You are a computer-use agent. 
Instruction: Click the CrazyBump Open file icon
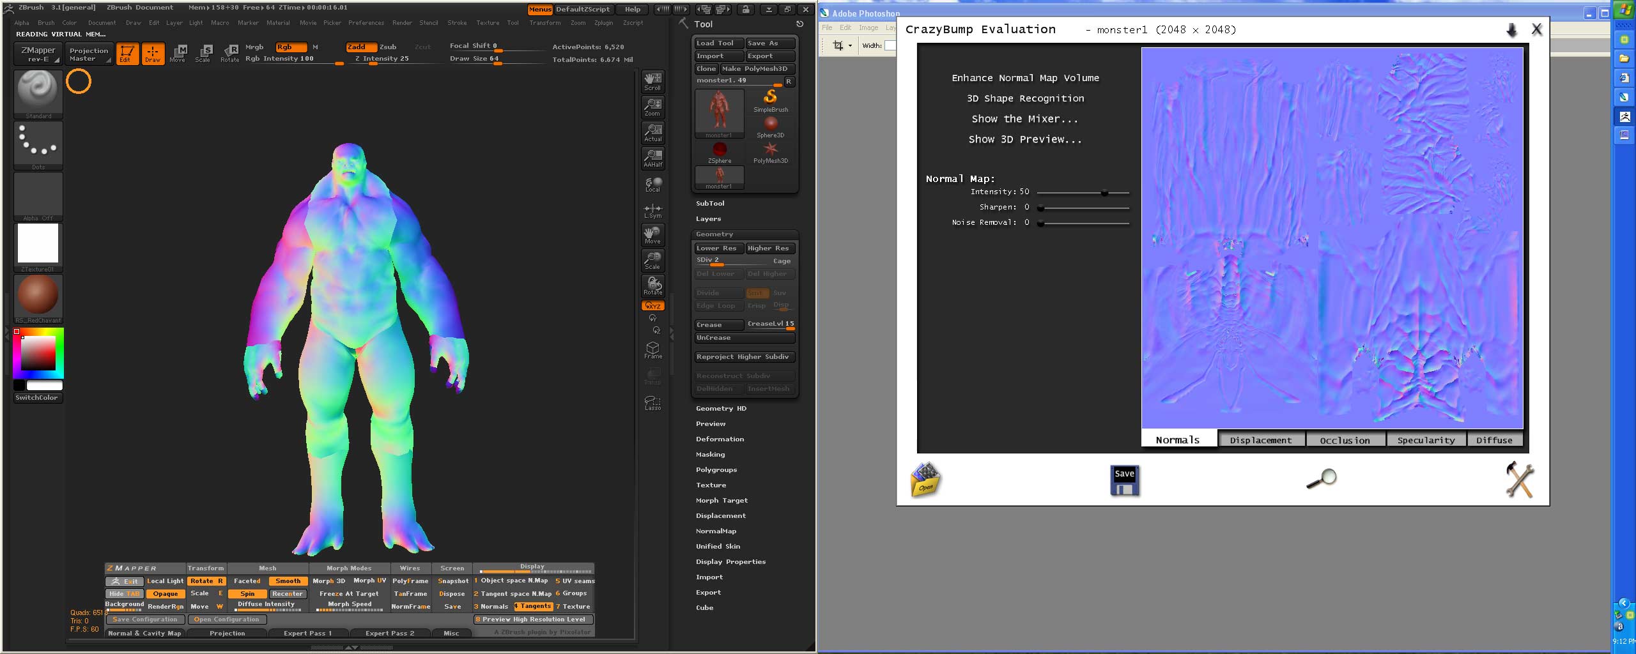(925, 479)
